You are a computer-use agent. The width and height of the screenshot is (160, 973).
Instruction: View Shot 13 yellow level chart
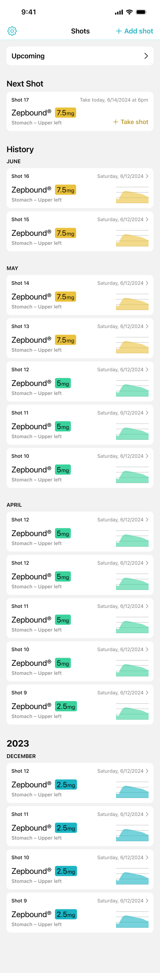[x=132, y=345]
